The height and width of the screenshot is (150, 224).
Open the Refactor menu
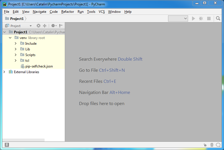click(x=68, y=12)
